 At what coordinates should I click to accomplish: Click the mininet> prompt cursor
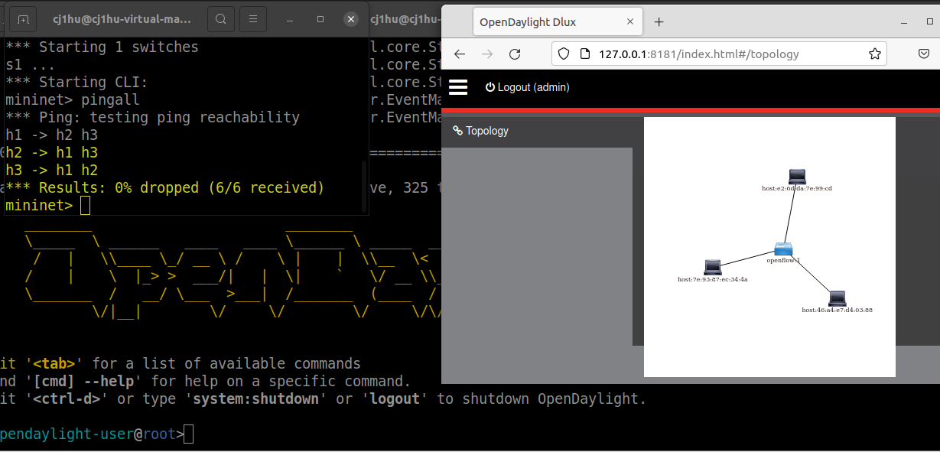click(85, 206)
